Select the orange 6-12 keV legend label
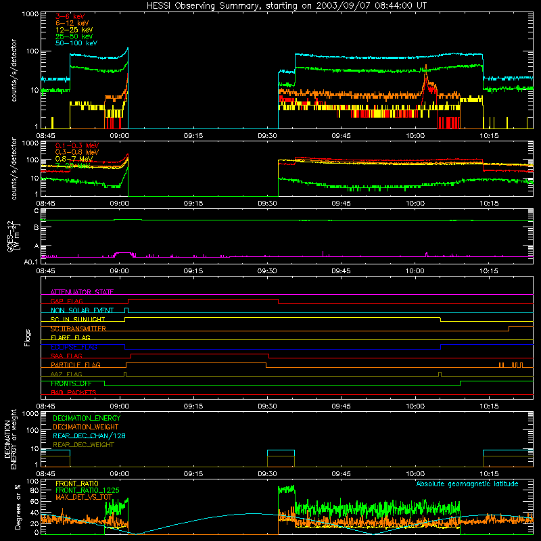Image resolution: width=541 pixels, height=541 pixels. coord(72,23)
